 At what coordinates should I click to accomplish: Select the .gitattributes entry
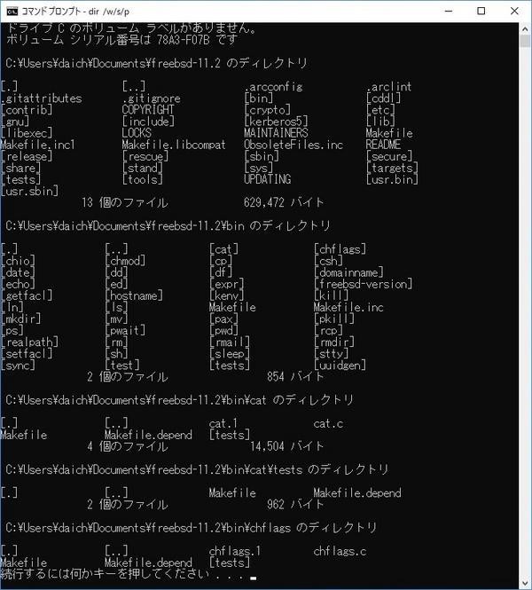[x=42, y=98]
